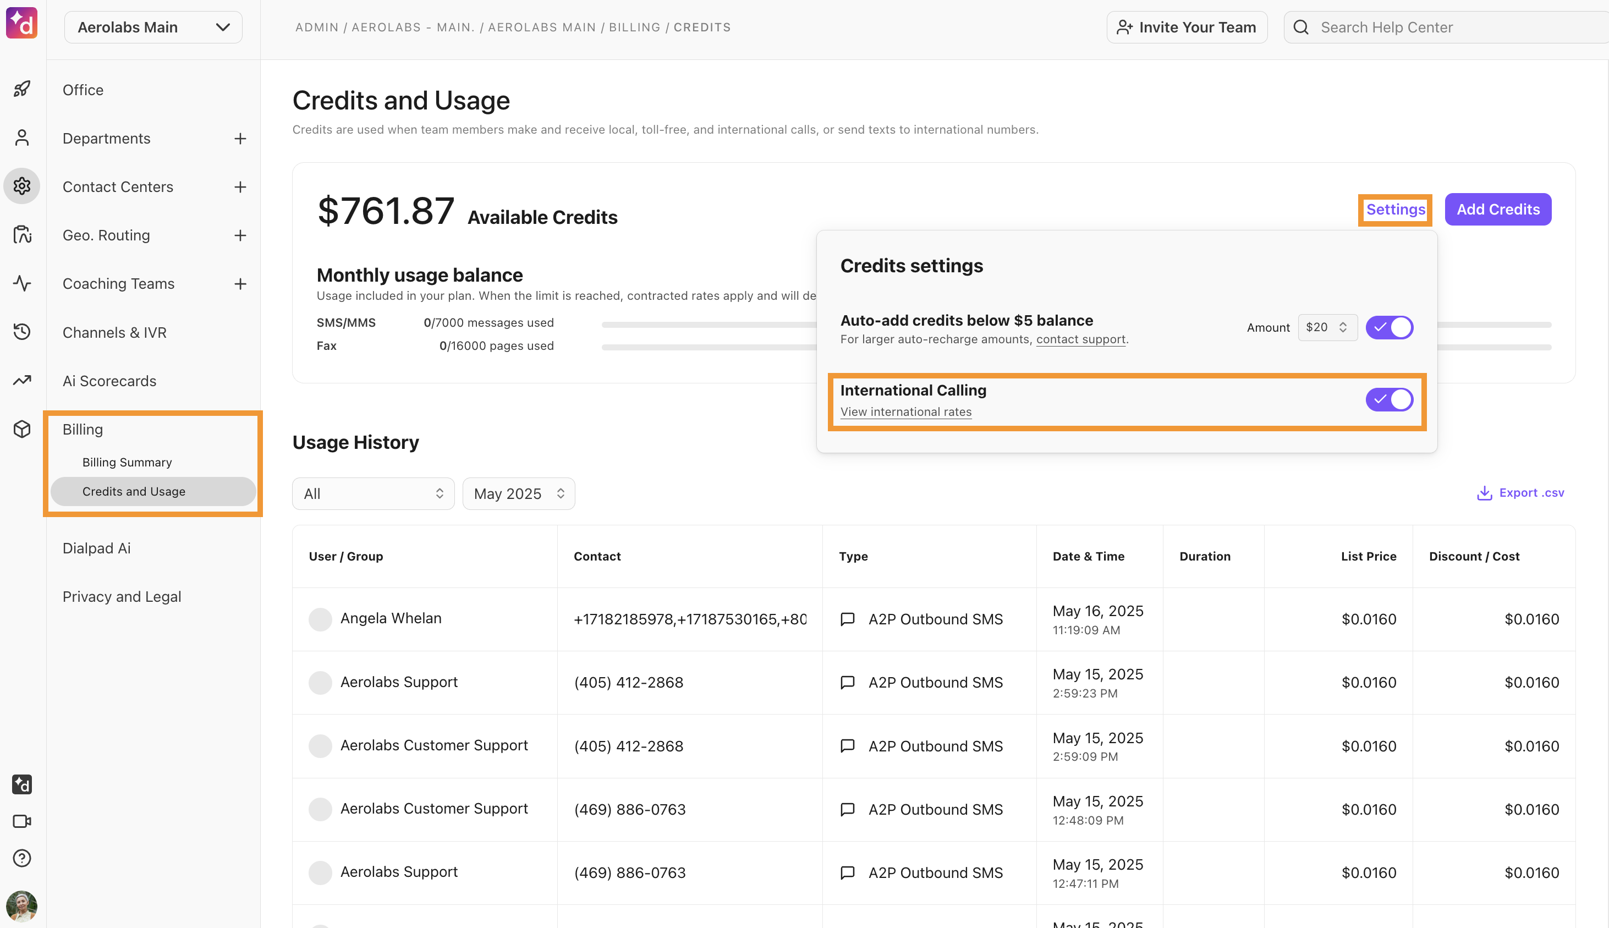Open the All usage type filter

[x=373, y=493]
